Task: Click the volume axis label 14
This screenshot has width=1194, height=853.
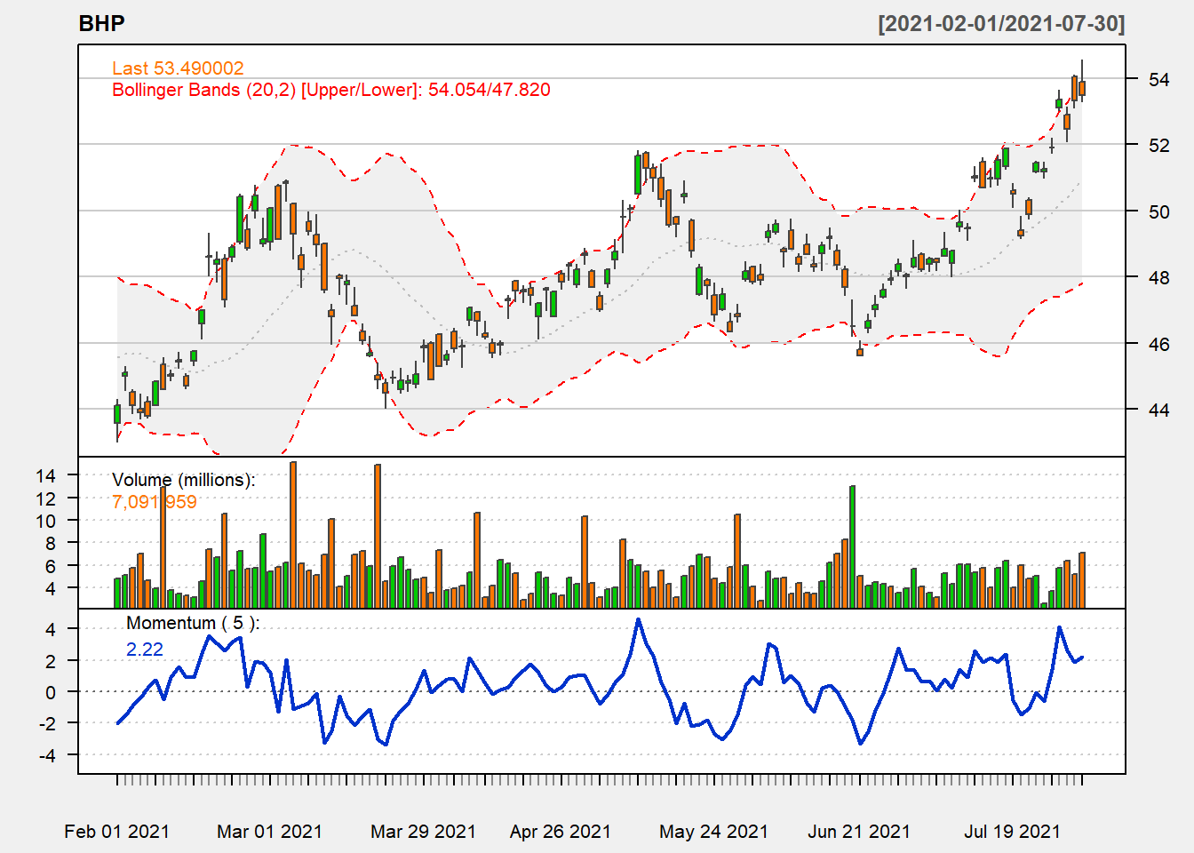Action: click(45, 475)
